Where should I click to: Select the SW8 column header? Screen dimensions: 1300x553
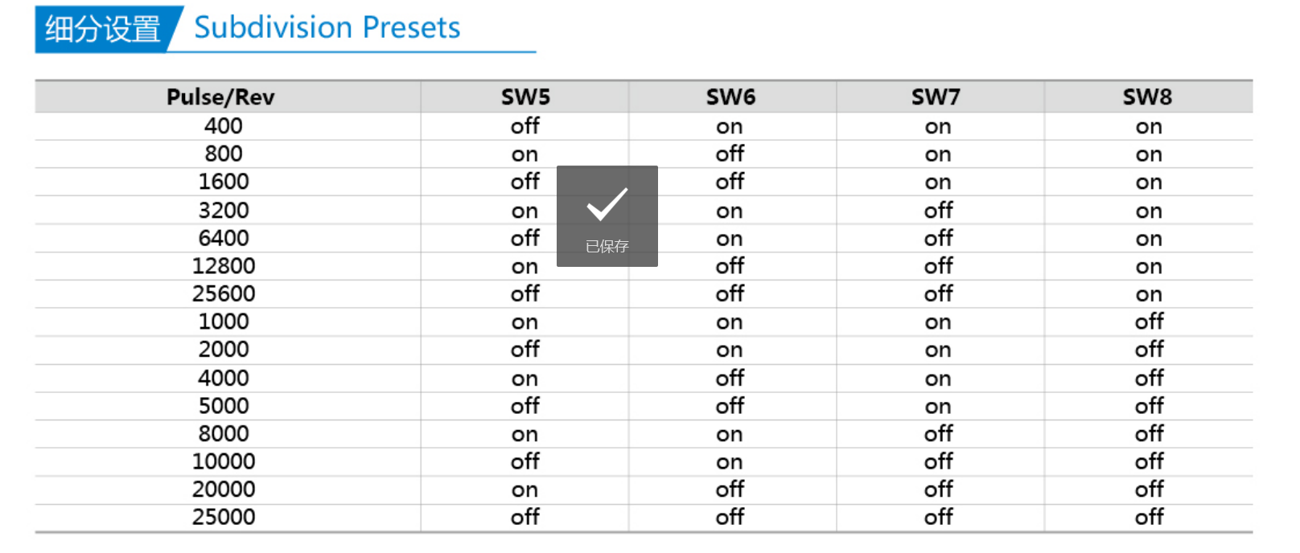1147,97
